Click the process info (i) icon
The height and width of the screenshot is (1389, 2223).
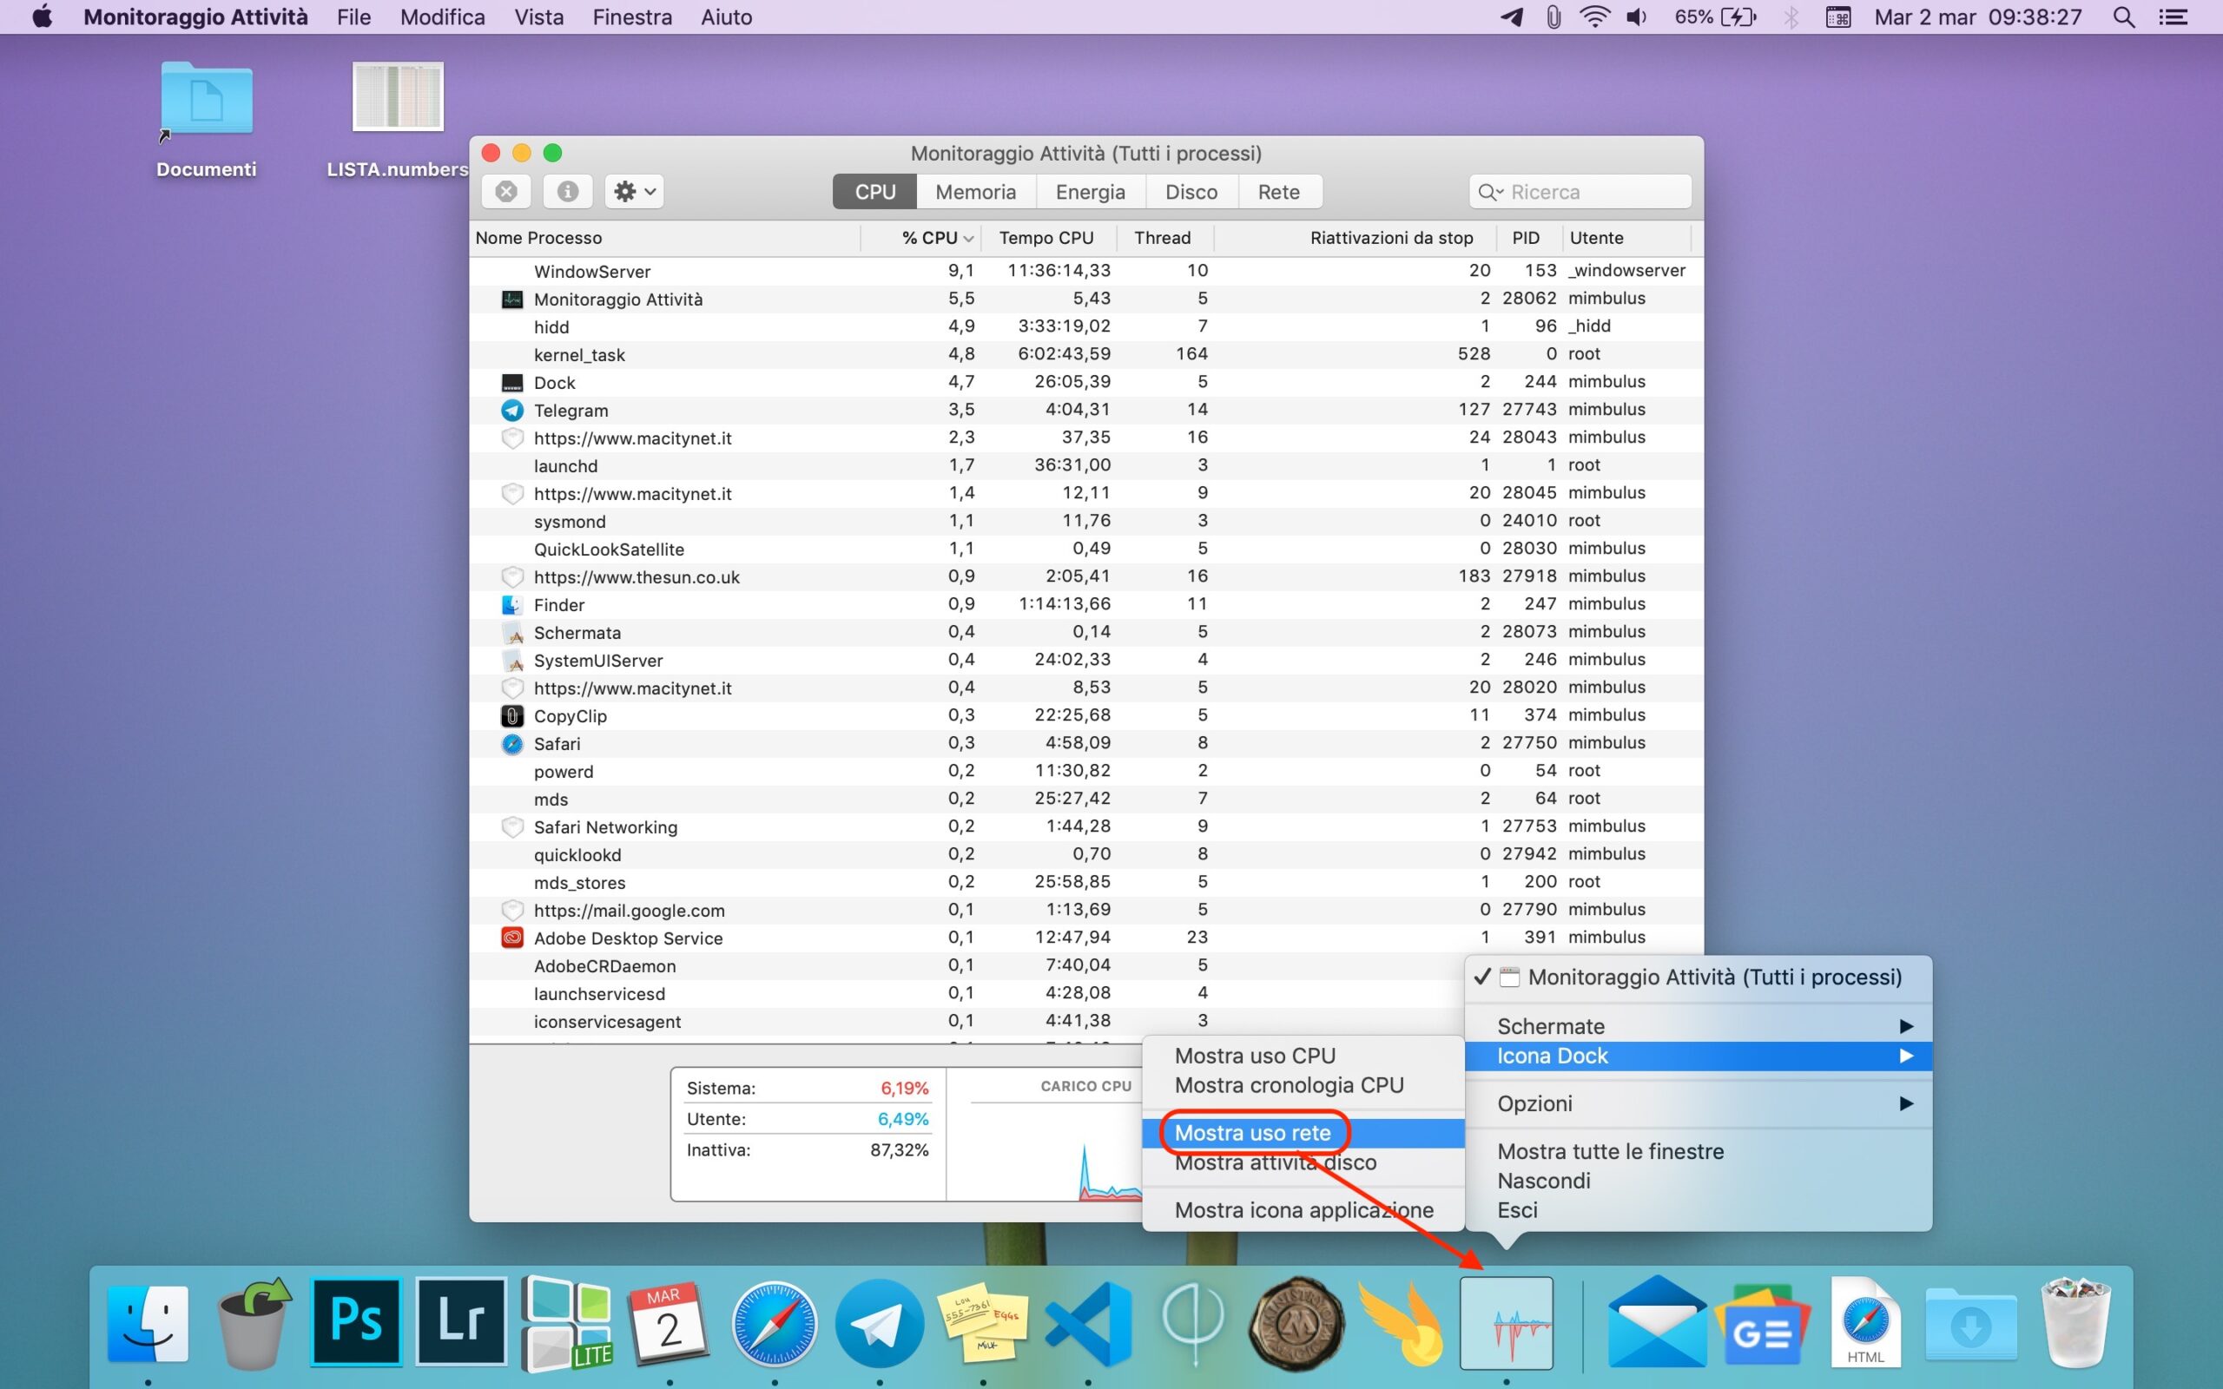point(568,191)
